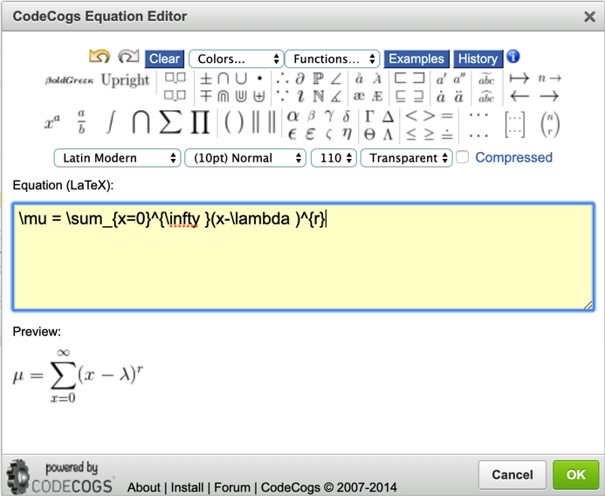
Task: Insert matrix bracket template
Action: [515, 124]
